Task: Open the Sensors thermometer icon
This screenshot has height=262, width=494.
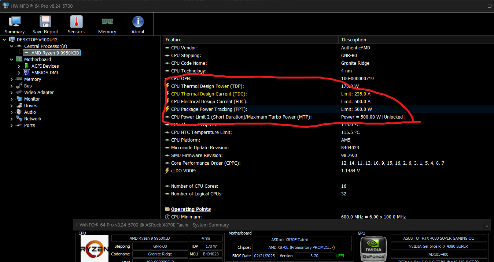Action: 76,25
